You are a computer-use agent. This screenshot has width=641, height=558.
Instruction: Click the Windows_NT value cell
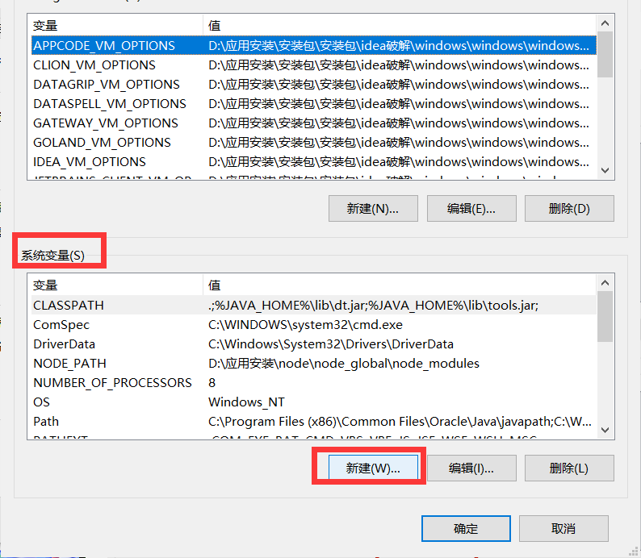click(246, 402)
